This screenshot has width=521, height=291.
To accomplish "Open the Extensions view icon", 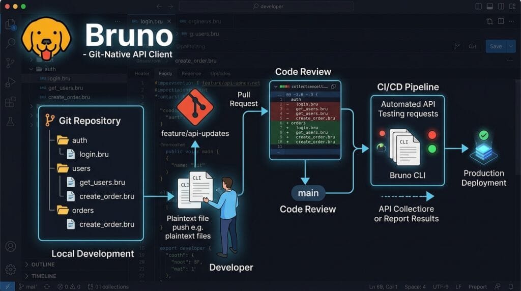I will point(10,102).
